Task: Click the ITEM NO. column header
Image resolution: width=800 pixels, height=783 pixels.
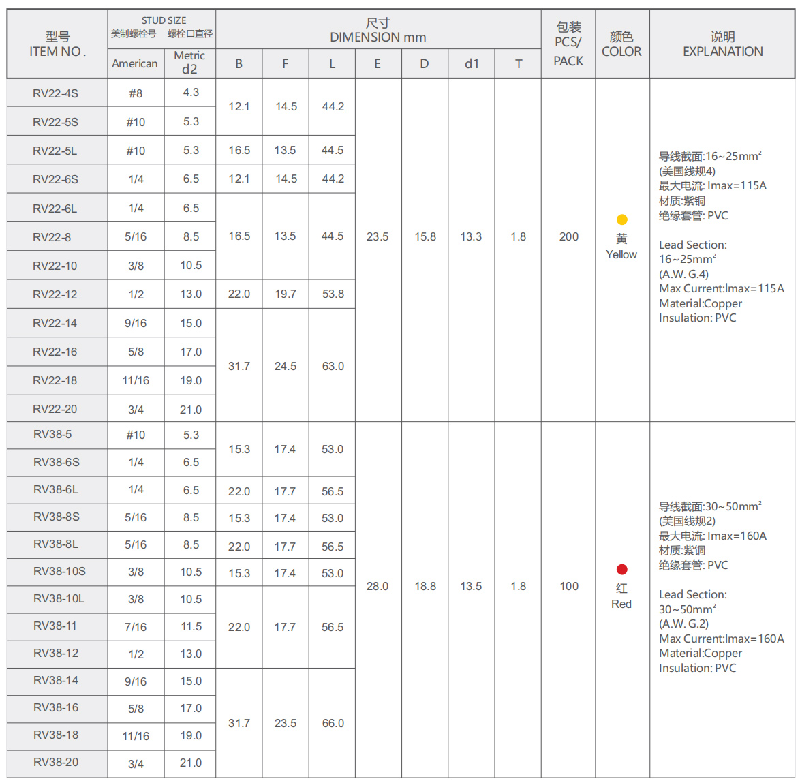Action: tap(58, 44)
